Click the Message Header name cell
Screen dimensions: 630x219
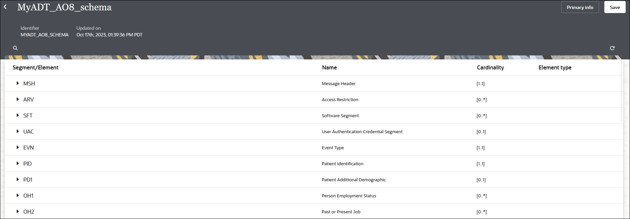(339, 83)
